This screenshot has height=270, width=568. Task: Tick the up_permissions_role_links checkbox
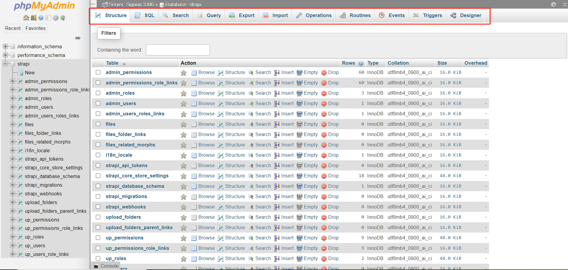tap(98, 248)
